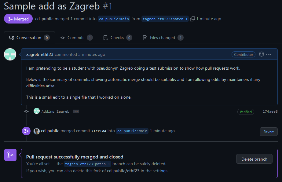Click the zagreb-ethf23 avatar beside the comment
The image size is (282, 182).
[10, 54]
